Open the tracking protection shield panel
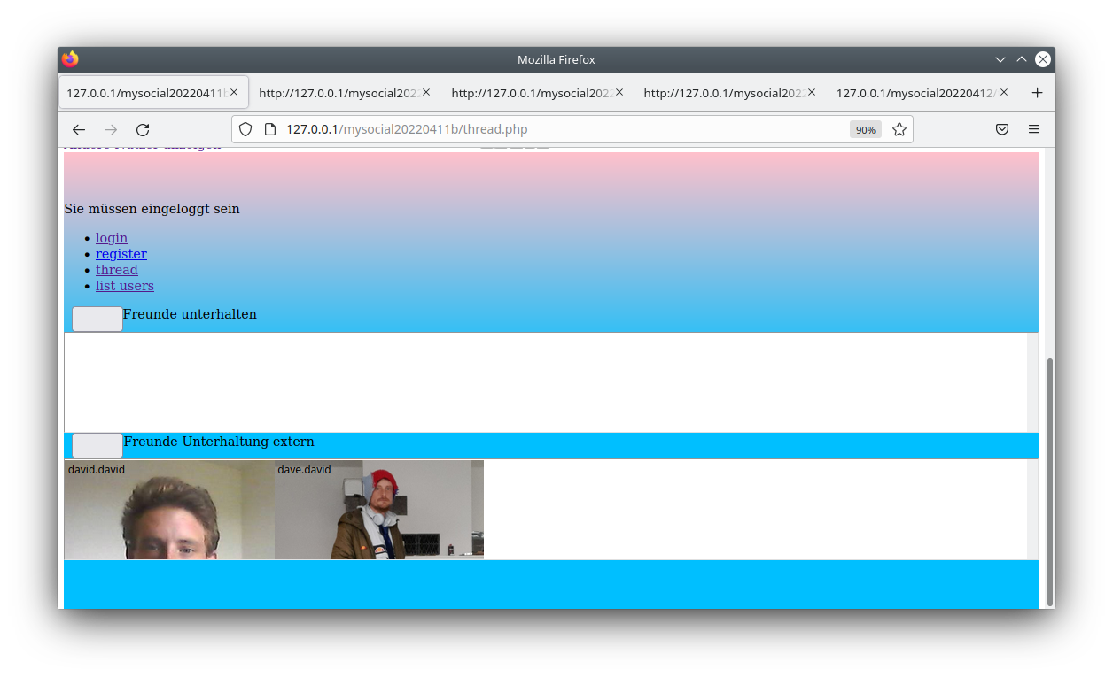Image resolution: width=1113 pixels, height=677 pixels. pos(245,129)
